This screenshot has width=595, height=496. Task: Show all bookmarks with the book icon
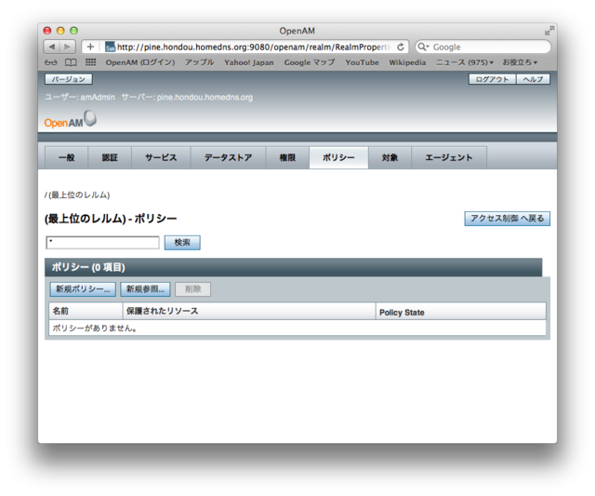tap(71, 62)
